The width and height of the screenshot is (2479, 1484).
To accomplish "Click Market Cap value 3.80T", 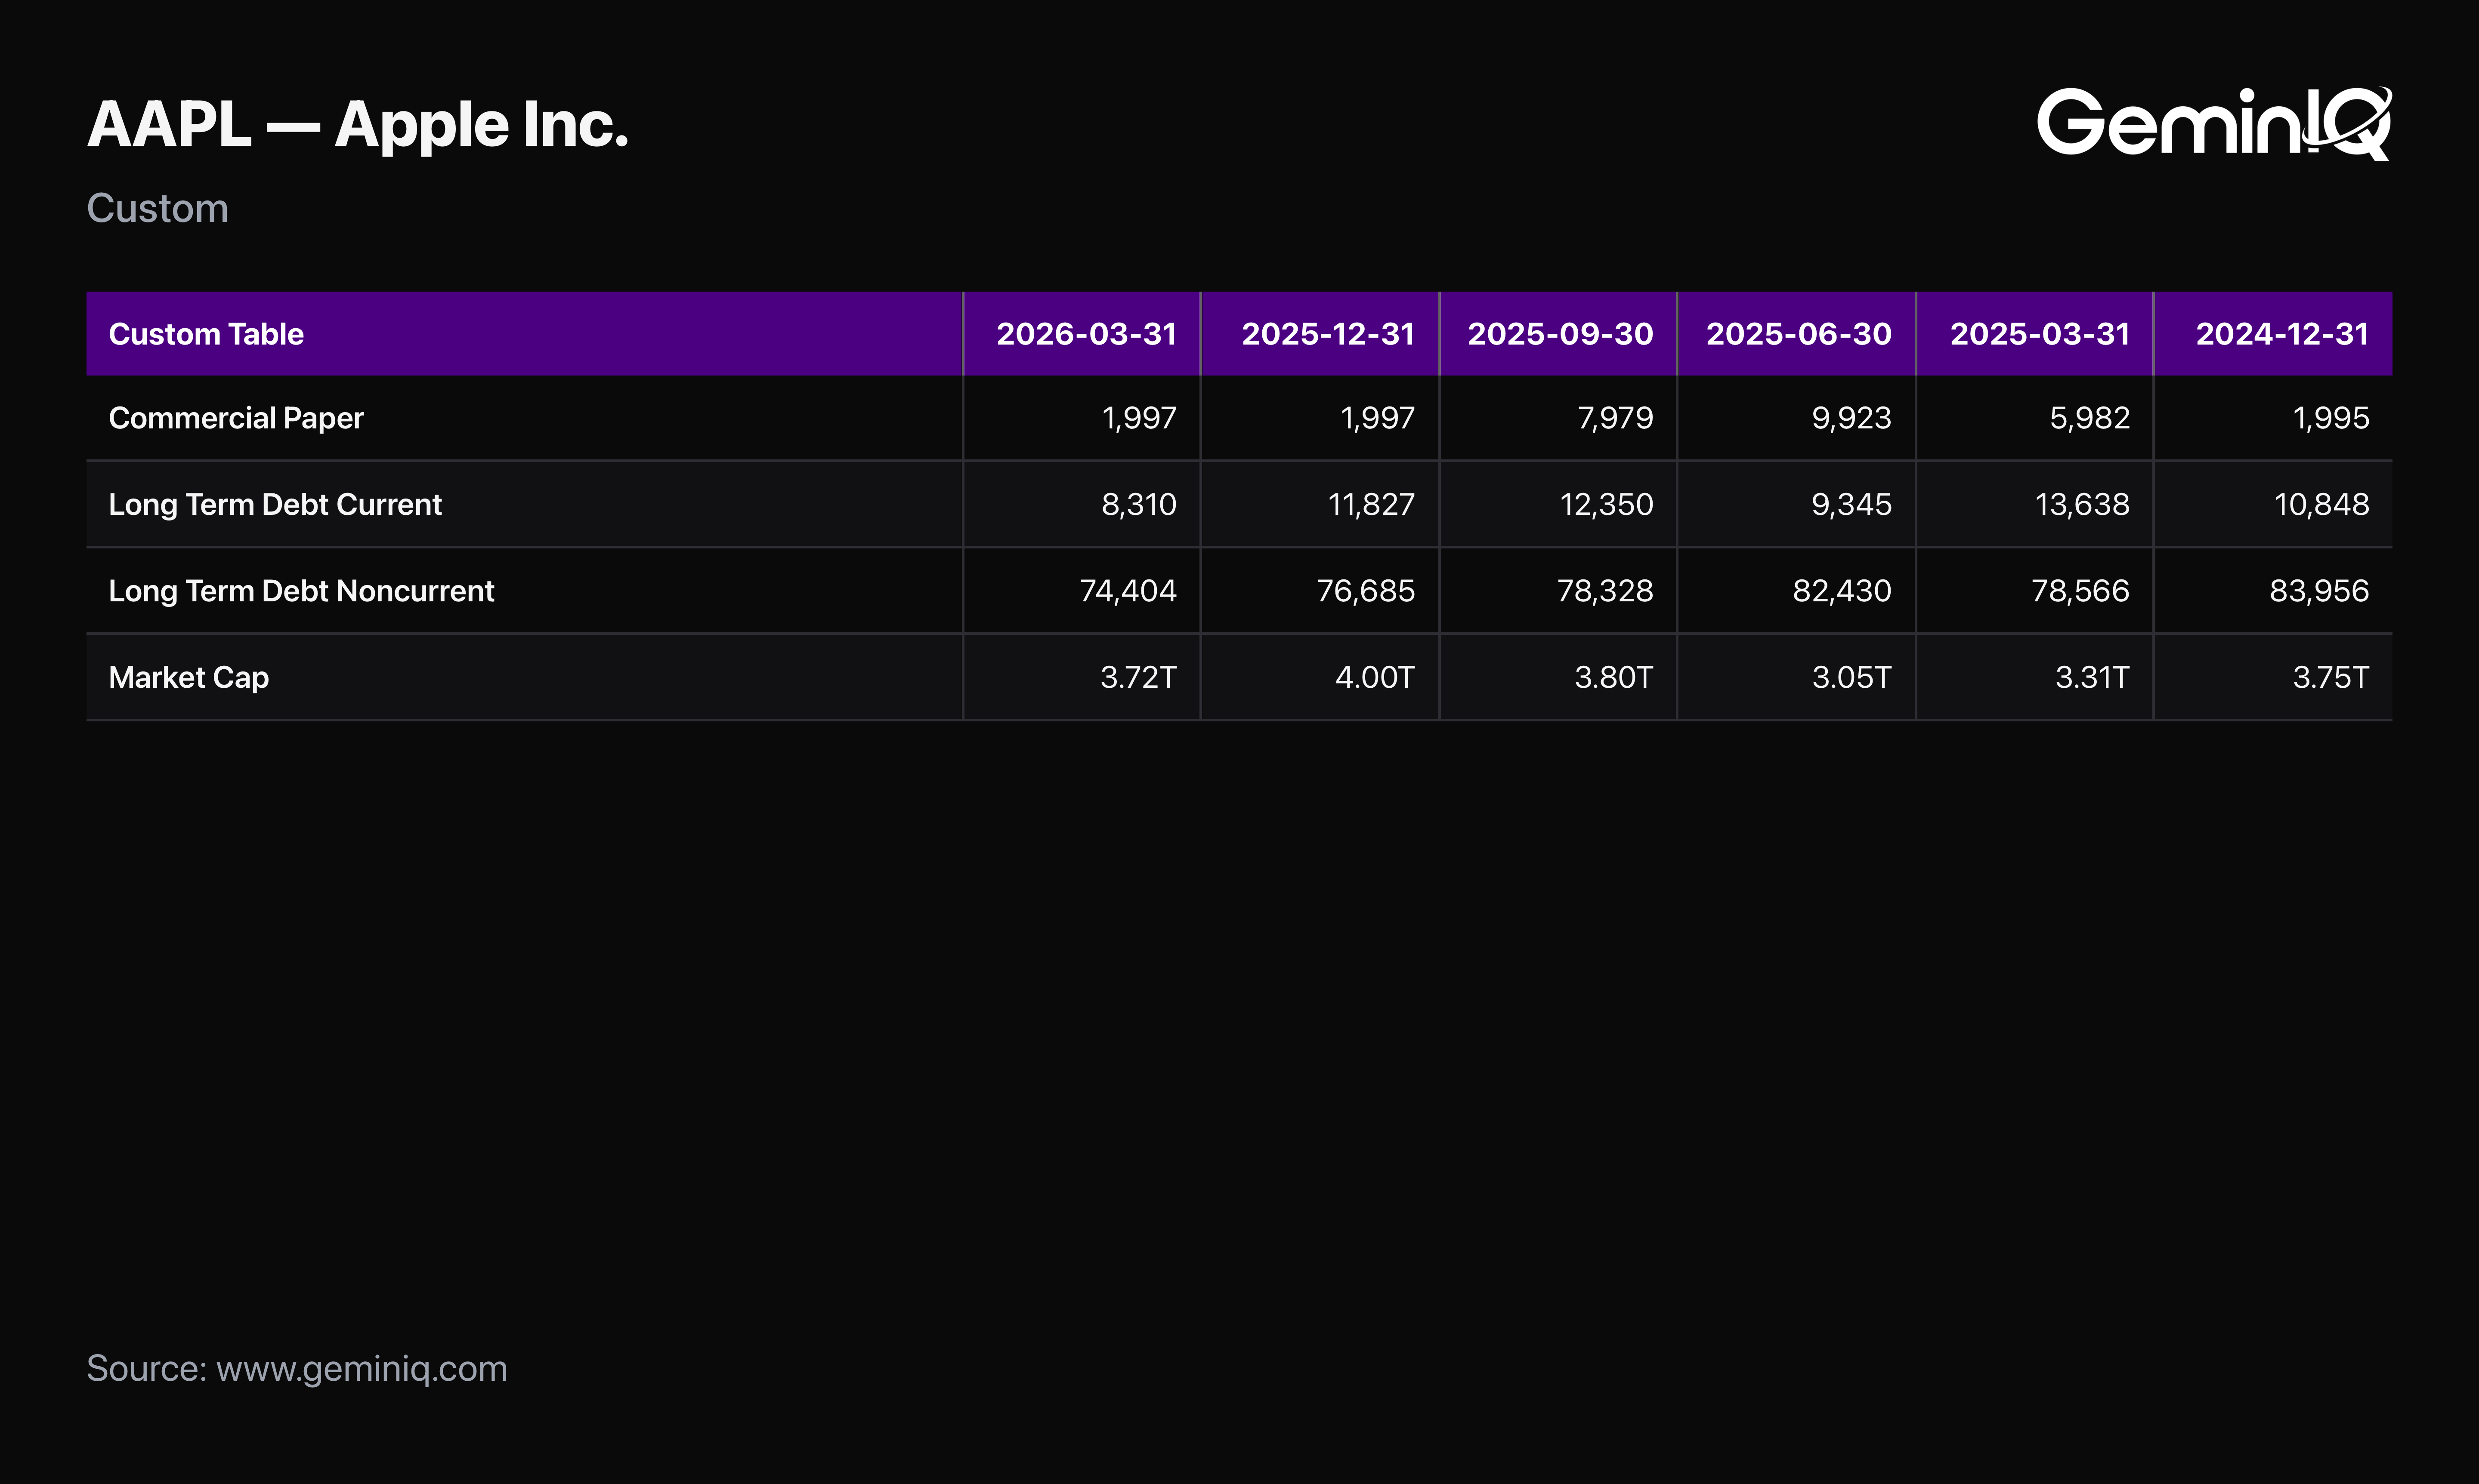I will pyautogui.click(x=1614, y=677).
